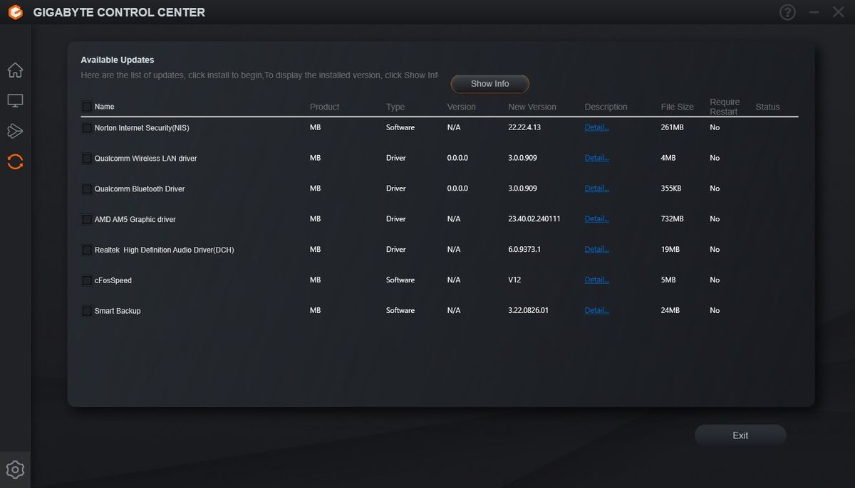Click the Require Restart column header
The image size is (855, 488).
725,107
